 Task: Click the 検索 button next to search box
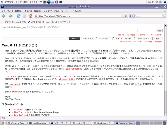(159, 31)
